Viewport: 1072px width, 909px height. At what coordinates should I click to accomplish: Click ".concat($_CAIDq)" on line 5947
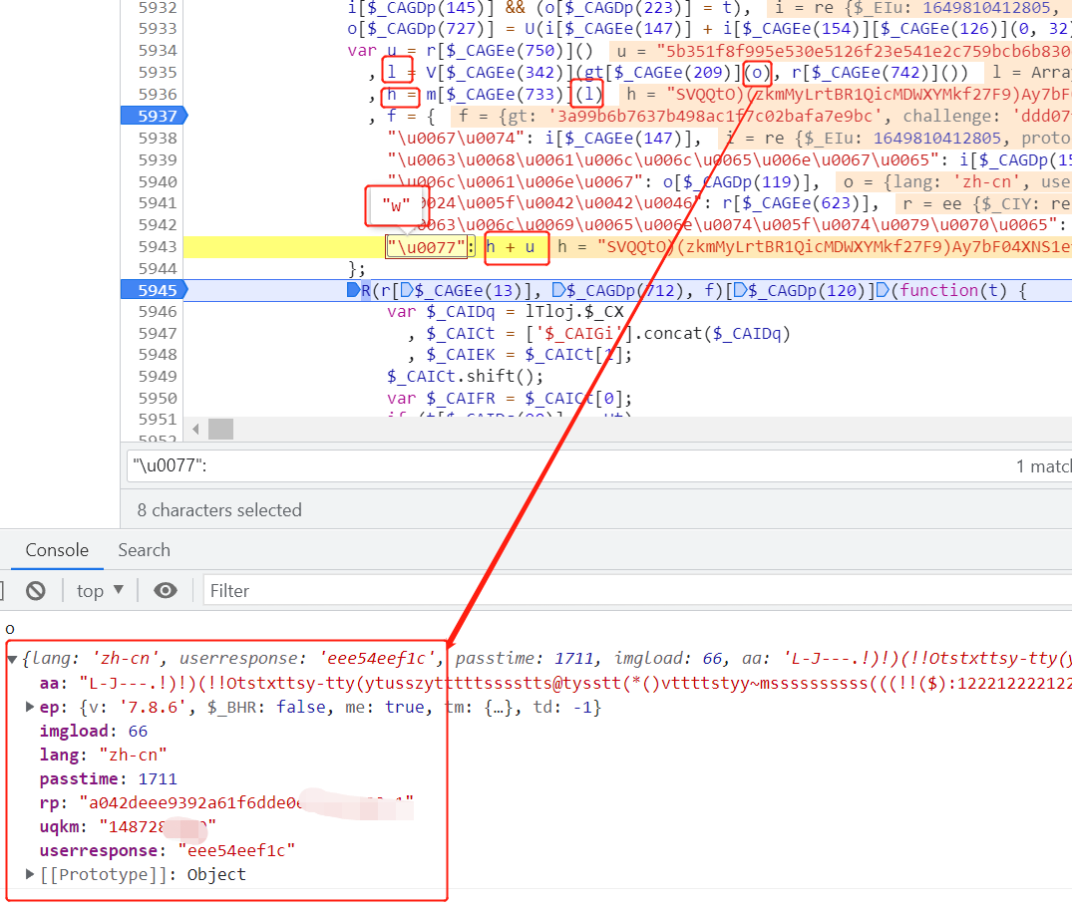point(712,334)
